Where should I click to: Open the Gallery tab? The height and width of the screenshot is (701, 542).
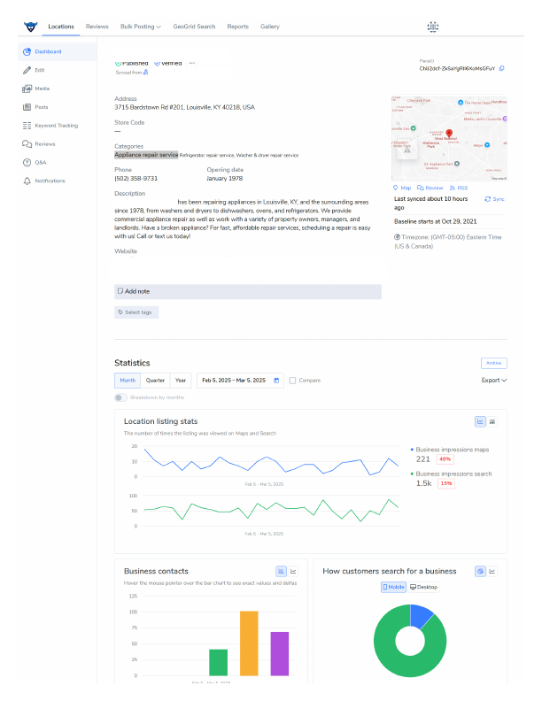[270, 27]
